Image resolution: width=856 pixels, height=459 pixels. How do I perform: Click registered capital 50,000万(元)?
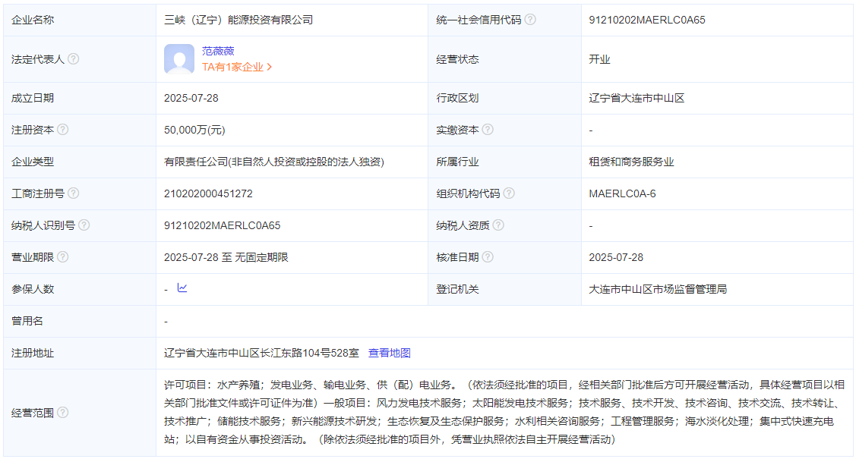point(194,130)
